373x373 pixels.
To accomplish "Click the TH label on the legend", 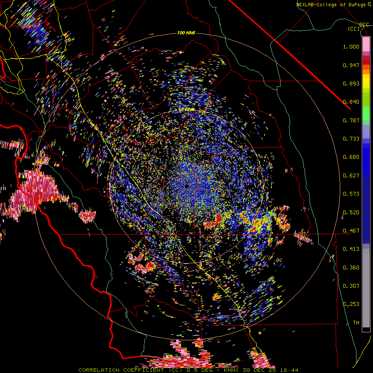I will 356,323.
